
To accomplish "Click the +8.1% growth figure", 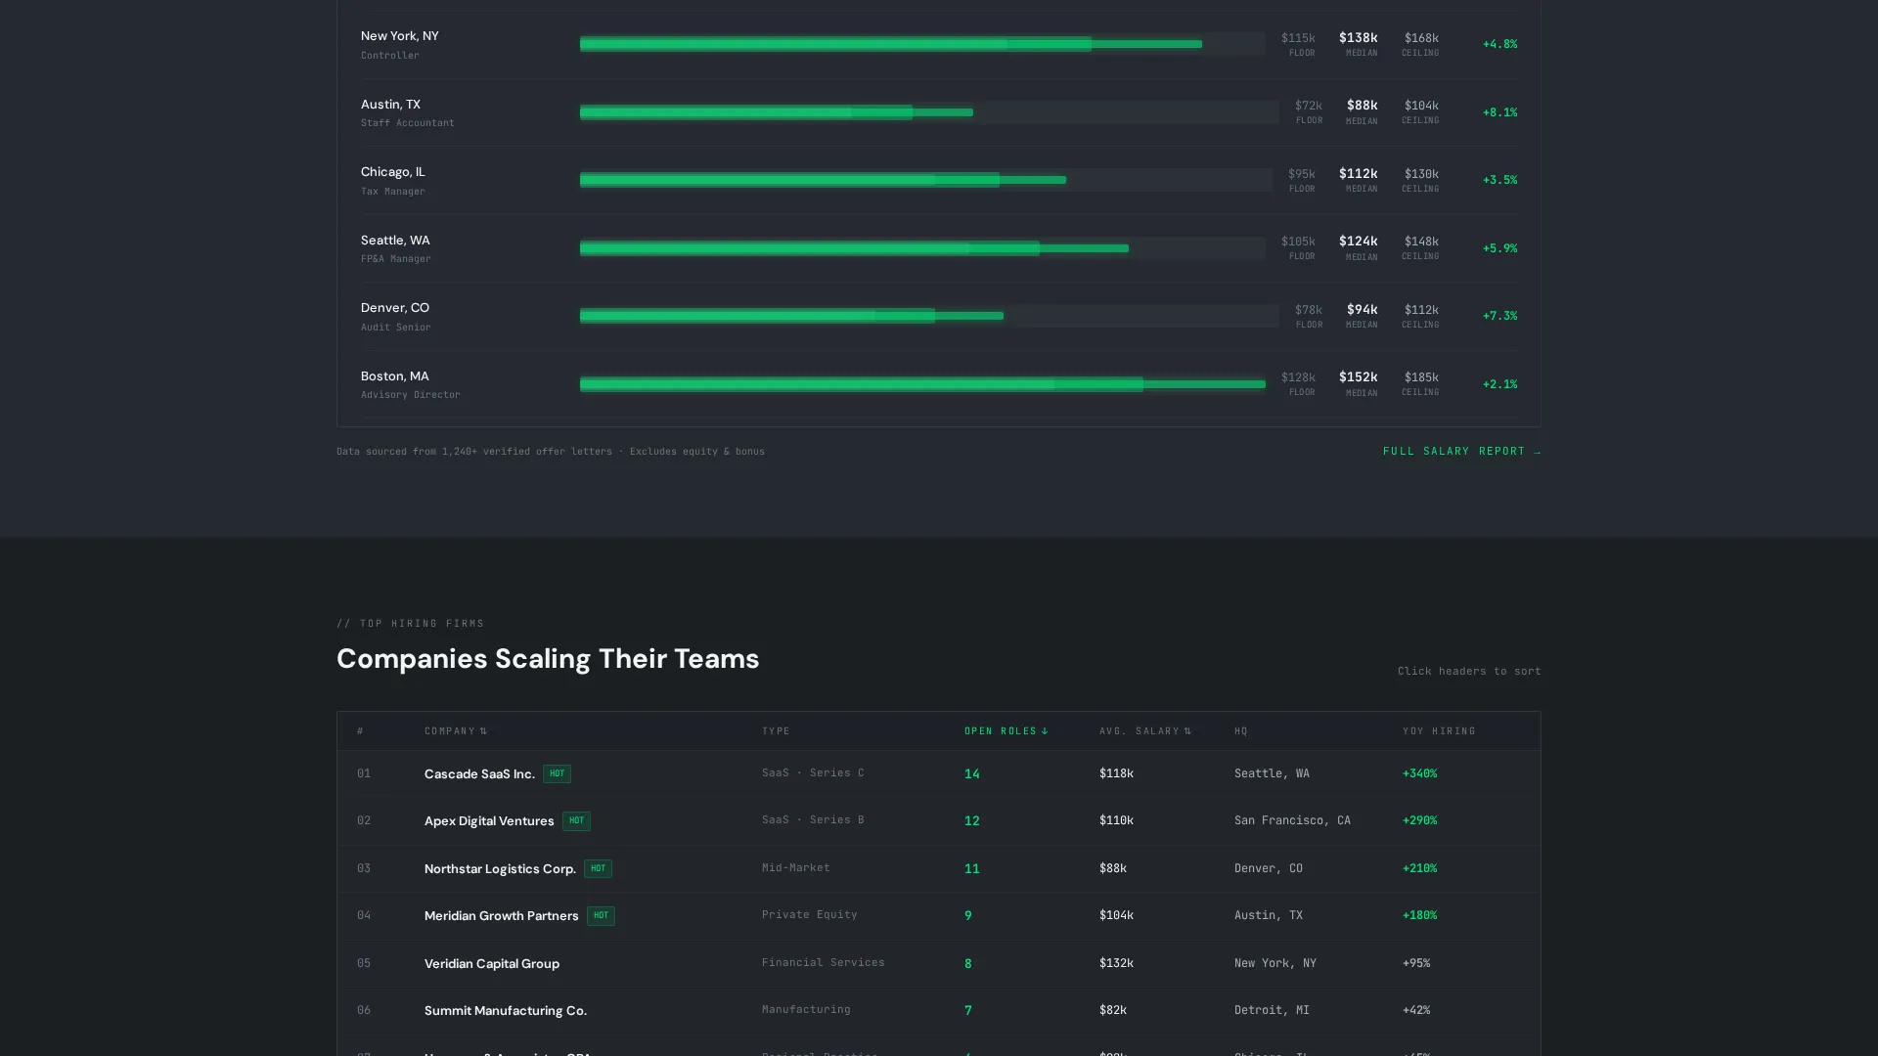I will coord(1499,112).
